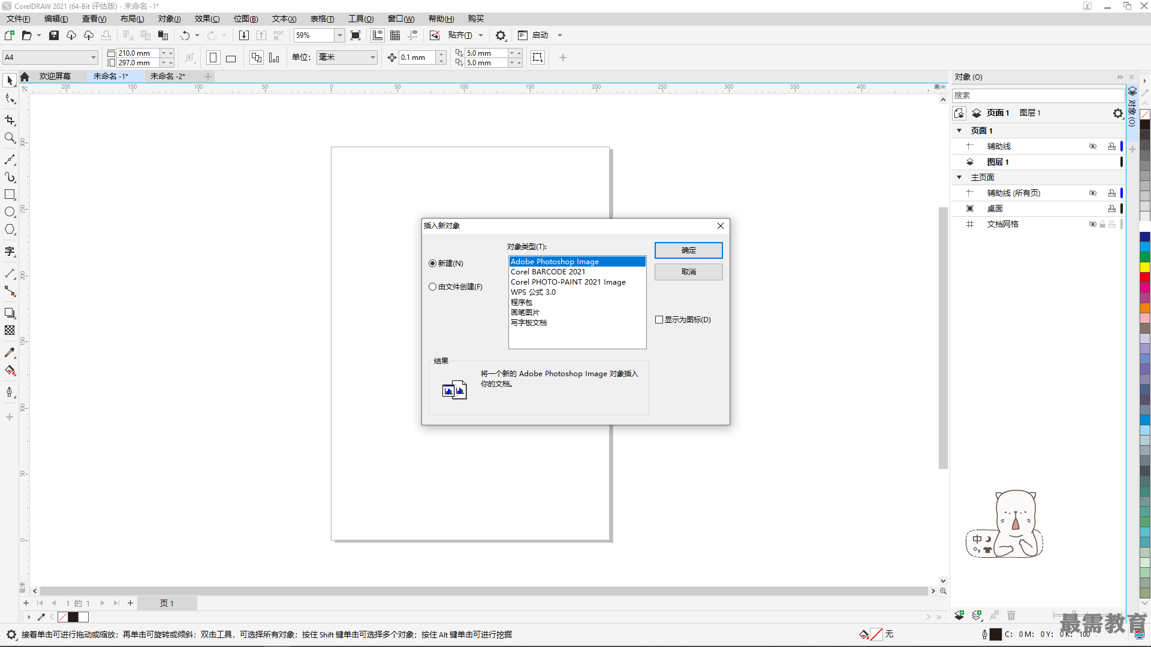Collapse the 主页面 tree node
The height and width of the screenshot is (647, 1151).
point(959,177)
